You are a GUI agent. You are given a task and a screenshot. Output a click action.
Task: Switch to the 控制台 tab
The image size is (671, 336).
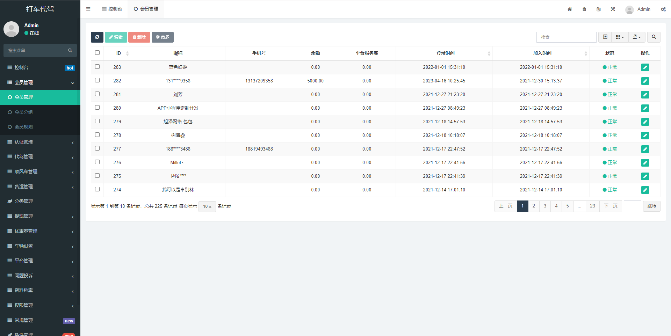(112, 9)
